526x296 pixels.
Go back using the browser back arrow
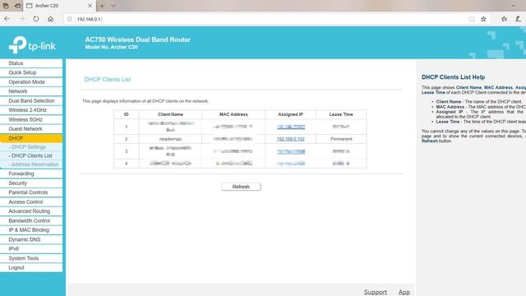click(7, 19)
